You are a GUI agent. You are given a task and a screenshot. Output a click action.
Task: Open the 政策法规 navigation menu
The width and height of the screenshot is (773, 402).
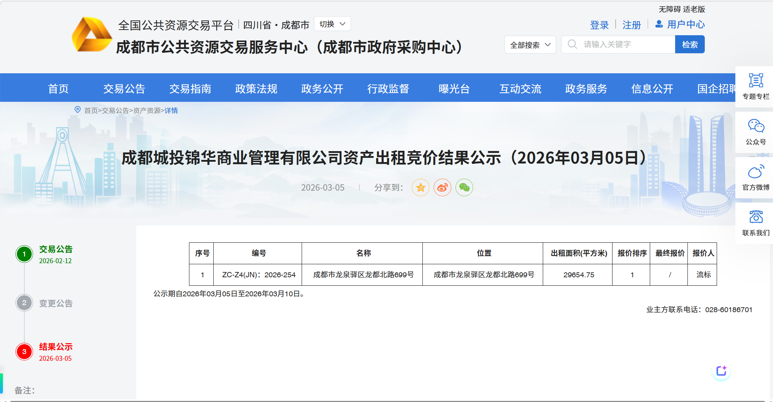(x=256, y=88)
